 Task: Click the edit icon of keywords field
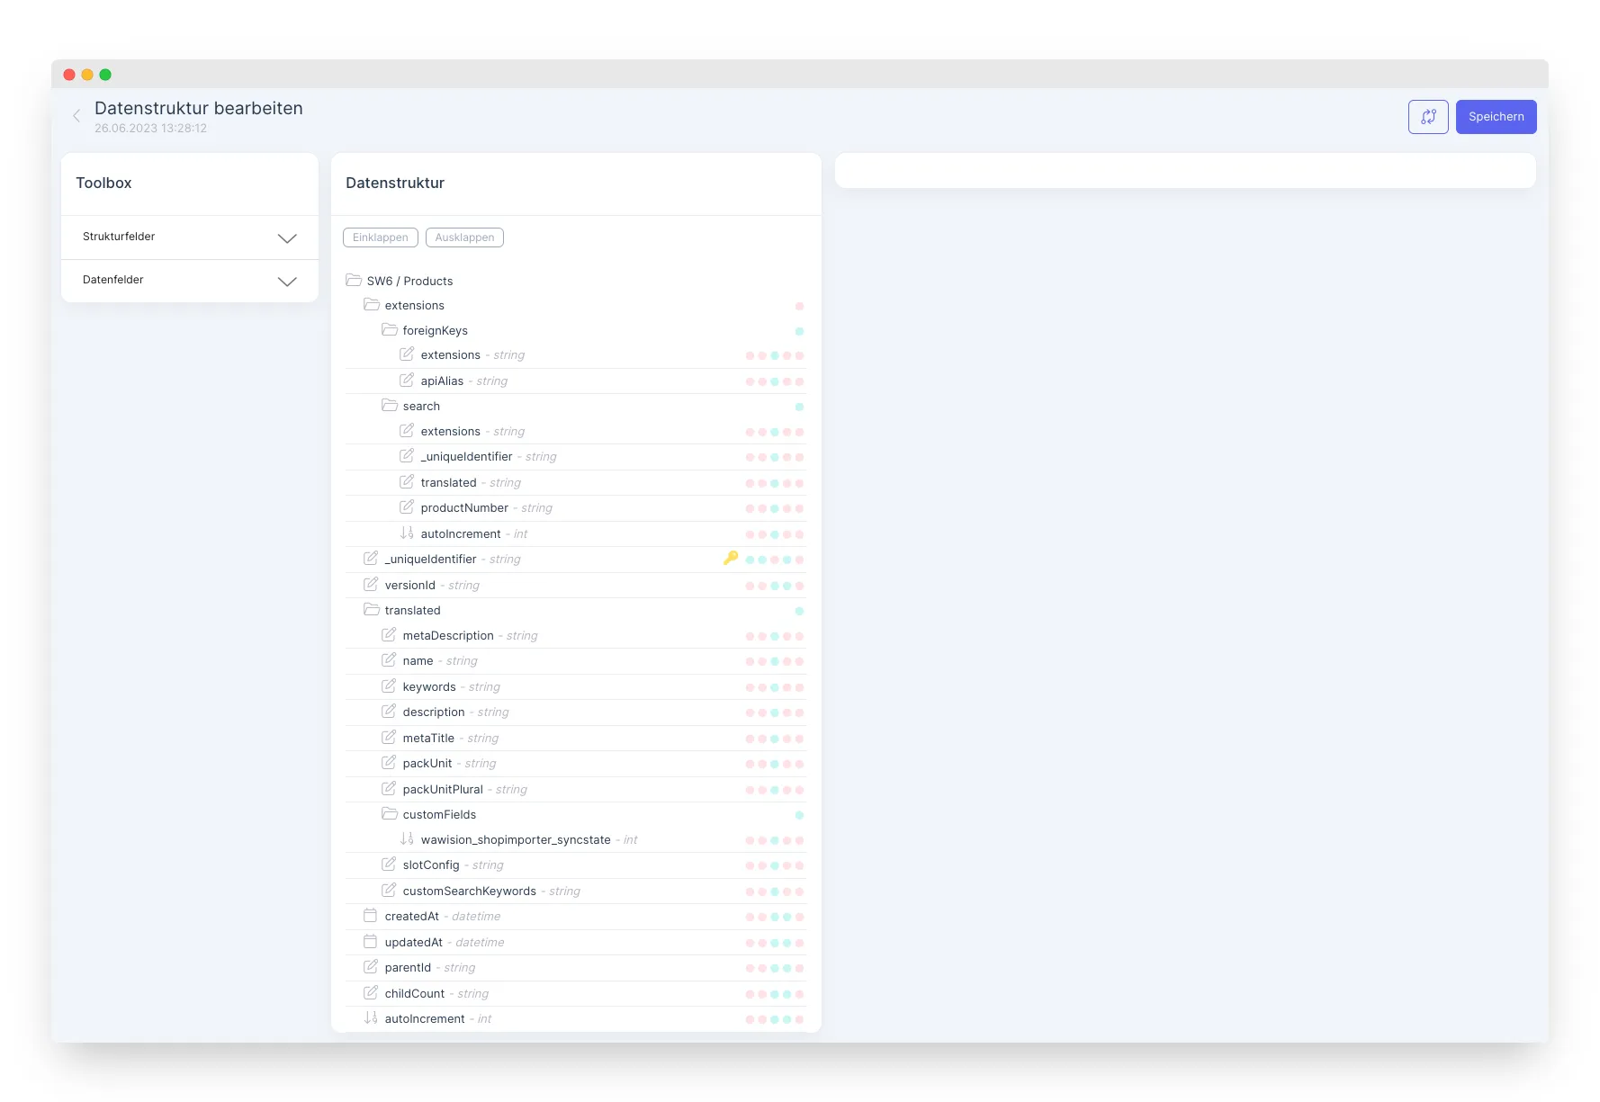coord(389,686)
